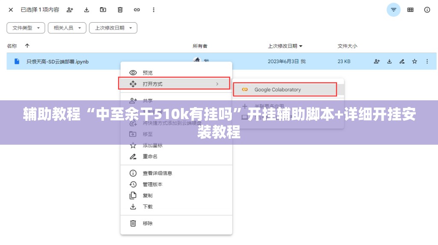This screenshot has height=245, width=438.
Task: Click the 文件大小 column header
Action: pyautogui.click(x=347, y=46)
